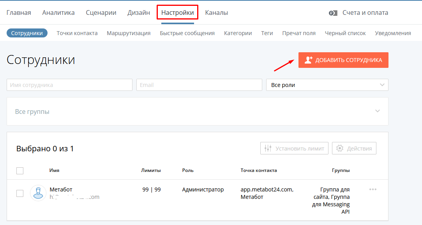The image size is (422, 225).
Task: Go to the Аналитика section
Action: click(58, 12)
